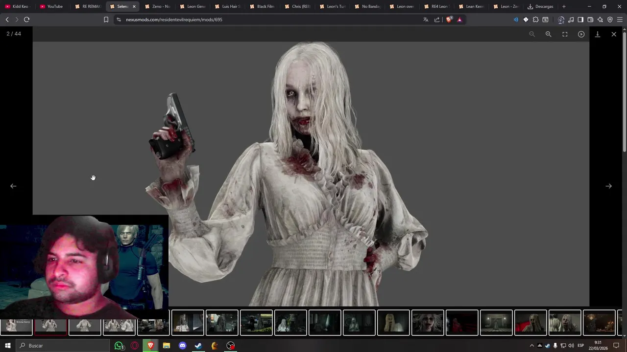Switch to the No Bandag tab

pyautogui.click(x=367, y=6)
